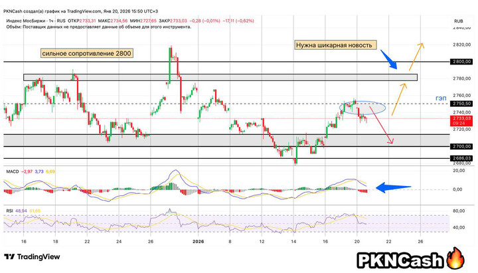The height and width of the screenshot is (273, 478).
Task: Select the red downward forecast arrow
Action: 381,124
